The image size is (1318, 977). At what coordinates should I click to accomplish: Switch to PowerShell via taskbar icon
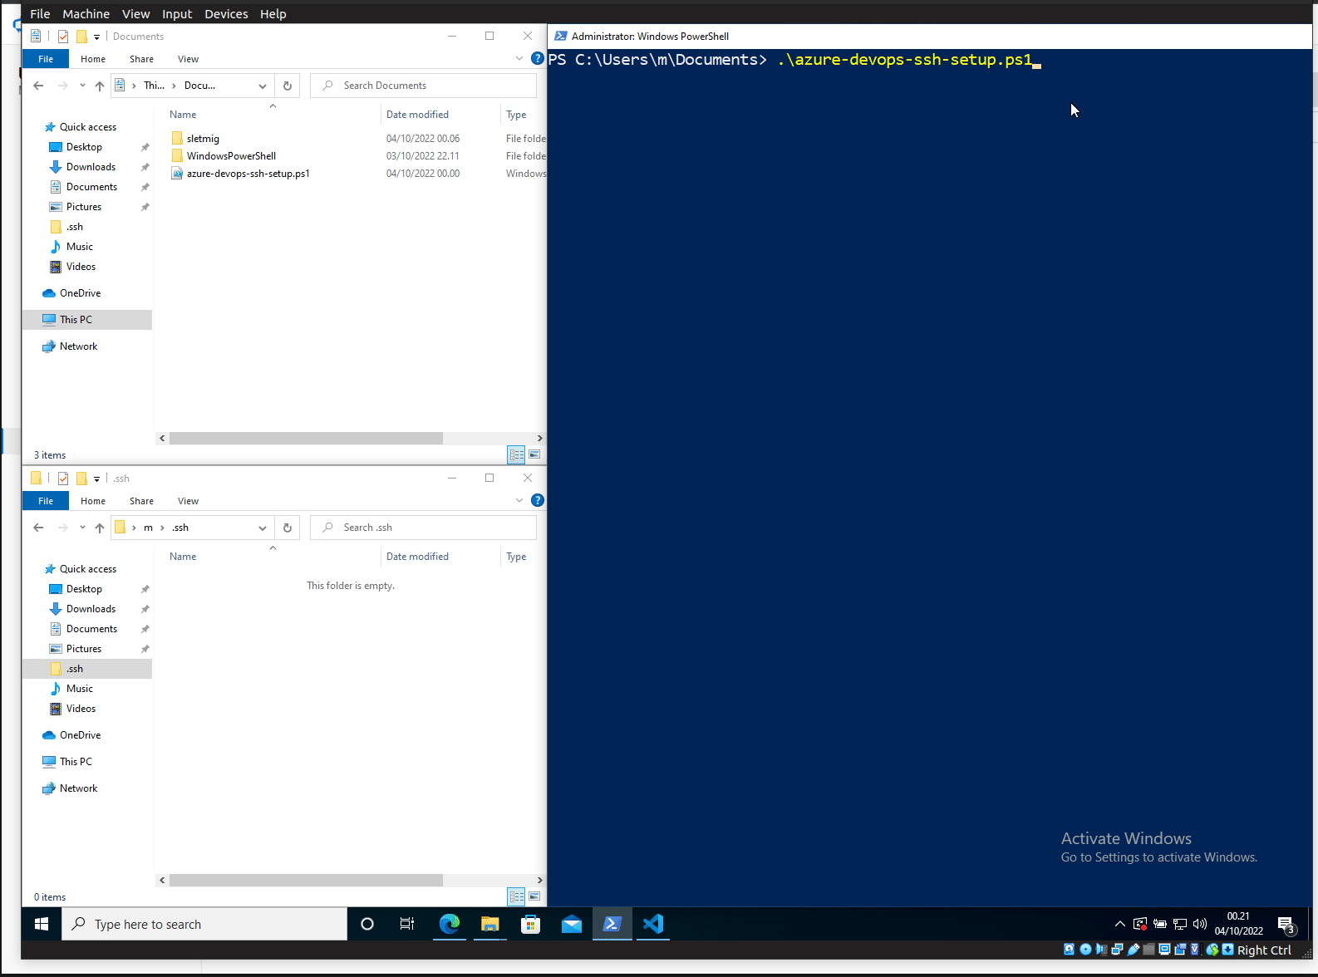(x=612, y=924)
